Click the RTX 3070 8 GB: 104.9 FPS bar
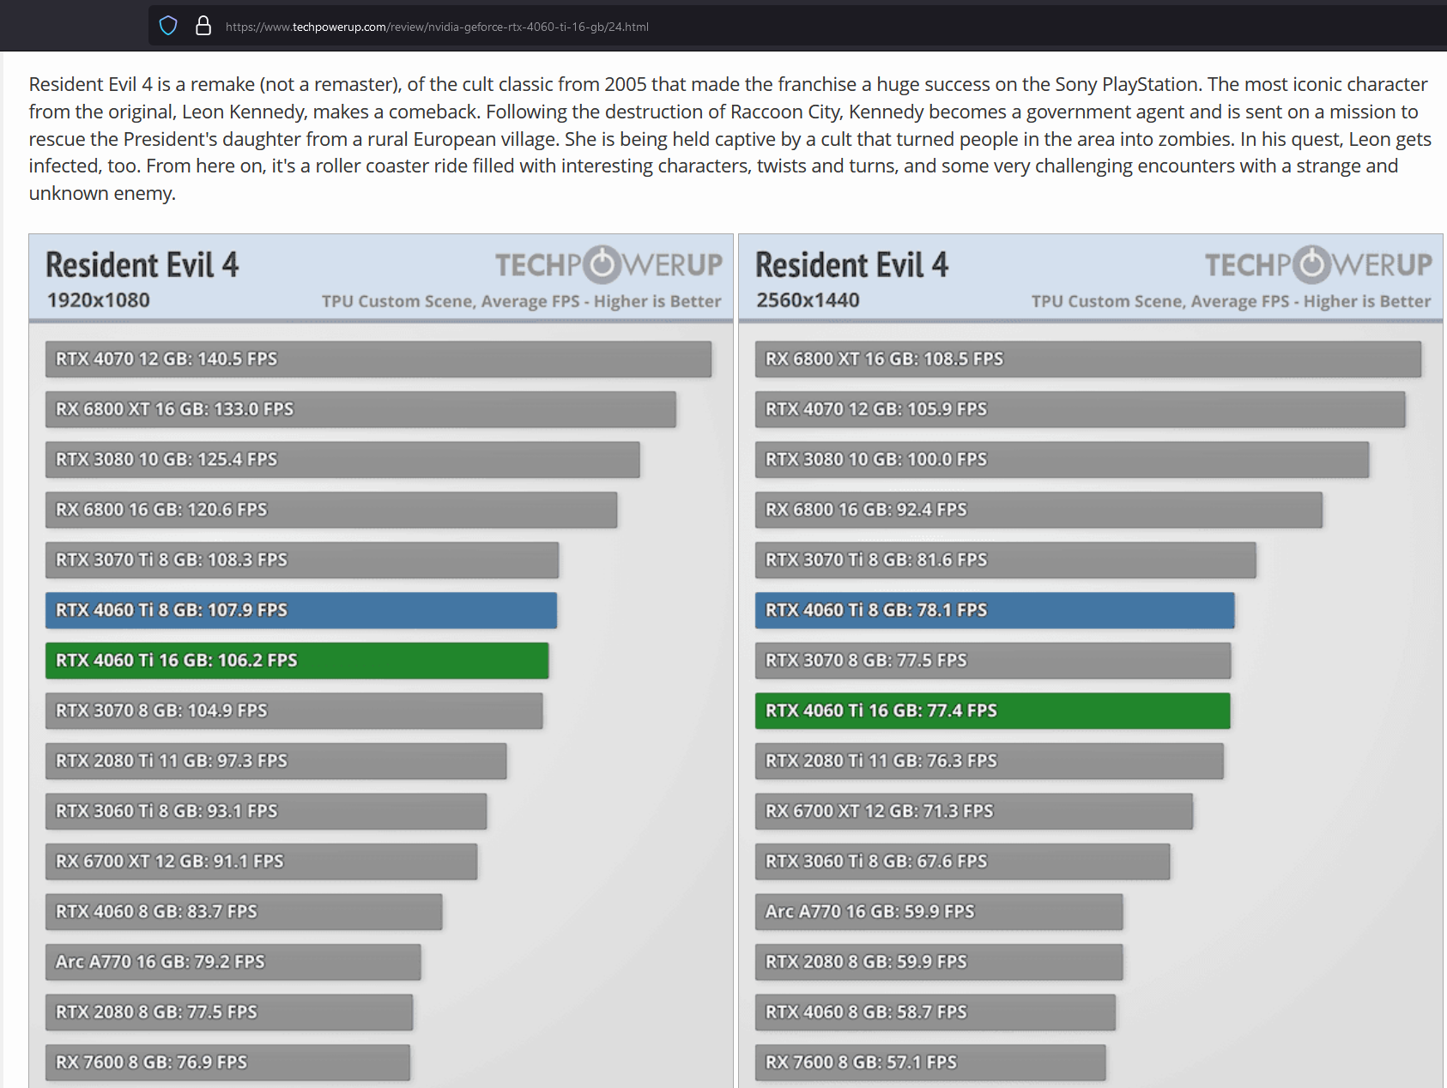 [294, 710]
